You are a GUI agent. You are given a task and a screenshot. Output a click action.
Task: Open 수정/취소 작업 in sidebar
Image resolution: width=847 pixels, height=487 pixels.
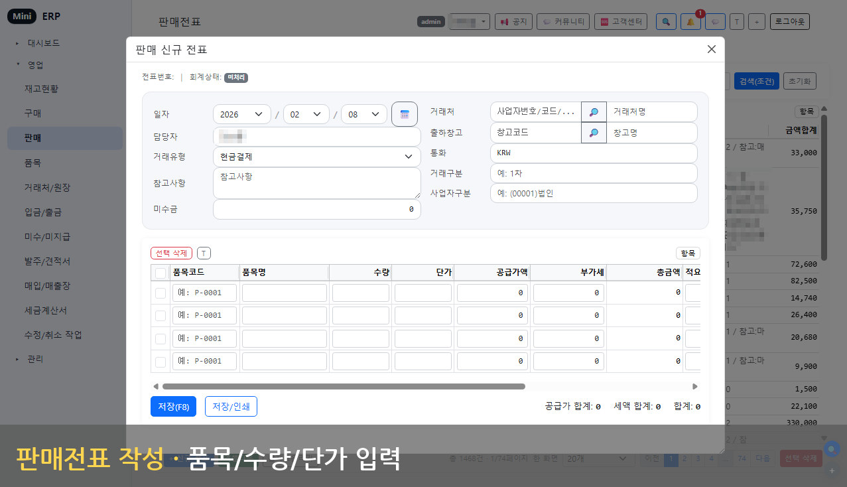(65, 334)
